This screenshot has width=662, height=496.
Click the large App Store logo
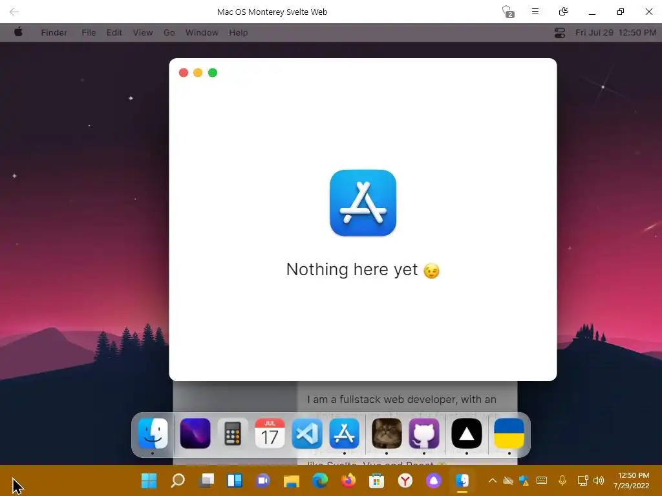363,203
